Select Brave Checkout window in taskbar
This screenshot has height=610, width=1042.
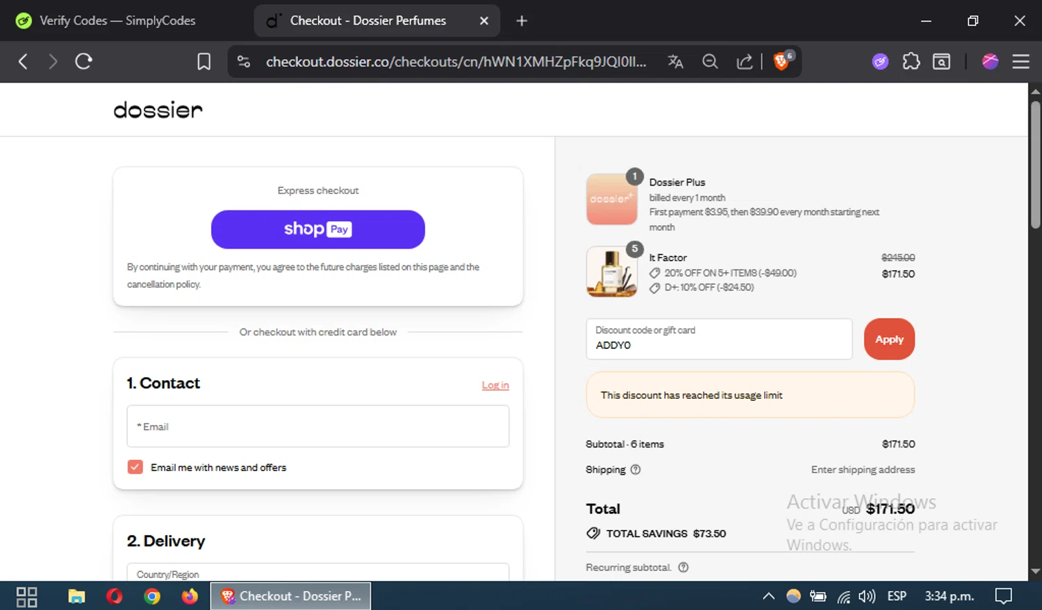pyautogui.click(x=290, y=596)
